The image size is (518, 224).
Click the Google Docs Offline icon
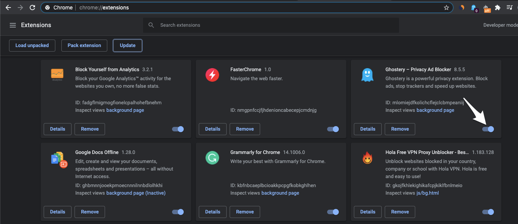pos(59,160)
